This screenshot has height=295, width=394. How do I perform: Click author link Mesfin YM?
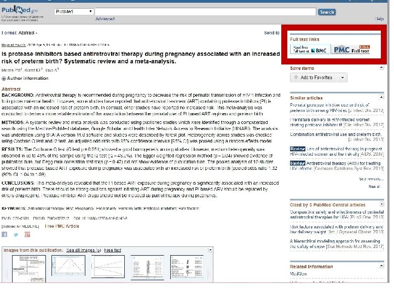pyautogui.click(x=12, y=70)
